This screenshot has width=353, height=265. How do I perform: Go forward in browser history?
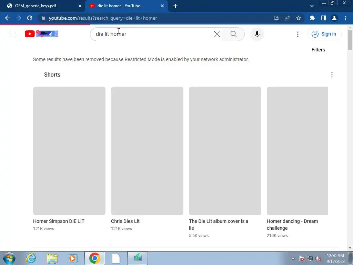tap(19, 18)
